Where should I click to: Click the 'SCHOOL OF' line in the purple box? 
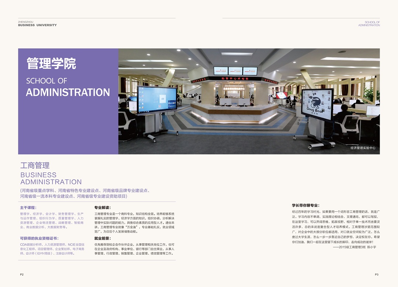click(x=46, y=81)
